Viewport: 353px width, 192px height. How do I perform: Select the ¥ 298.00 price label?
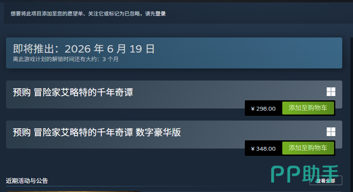pos(263,108)
